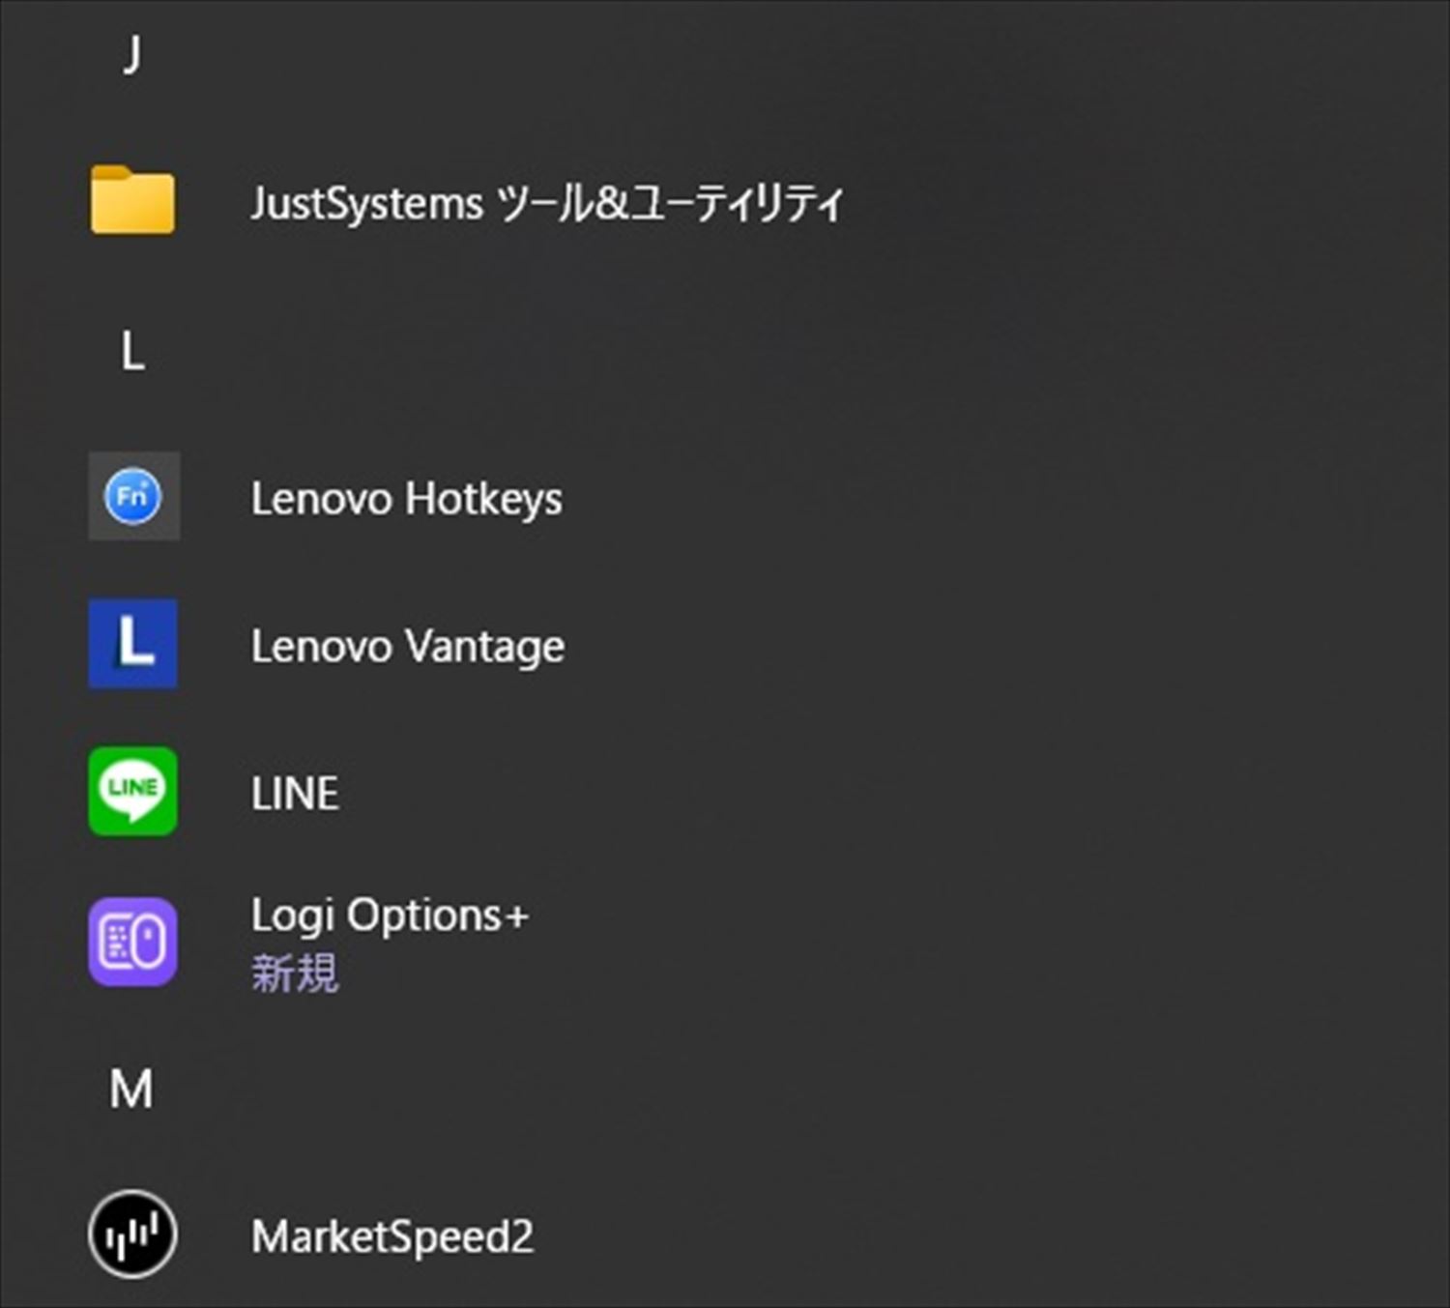Click the 新規 tag under Logi Options+

pos(295,973)
